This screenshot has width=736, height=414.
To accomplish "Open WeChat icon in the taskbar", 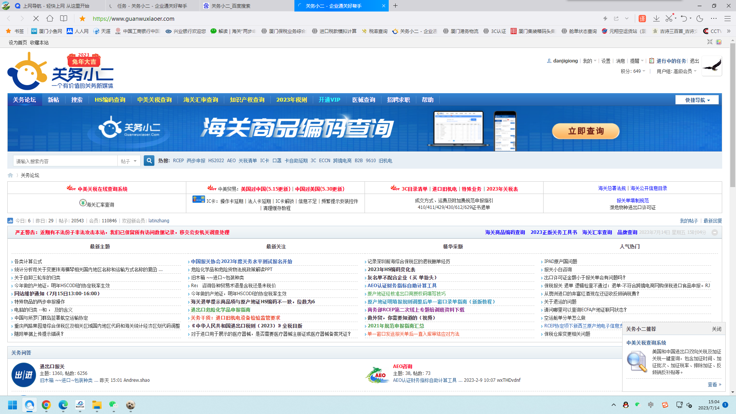I will click(x=113, y=405).
